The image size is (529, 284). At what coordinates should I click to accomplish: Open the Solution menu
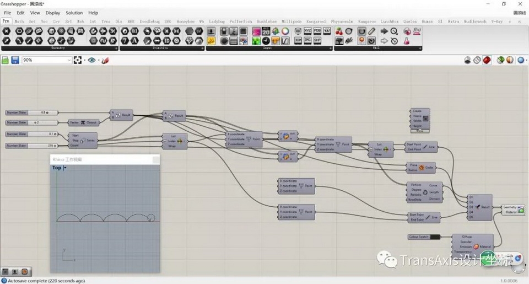click(x=74, y=13)
